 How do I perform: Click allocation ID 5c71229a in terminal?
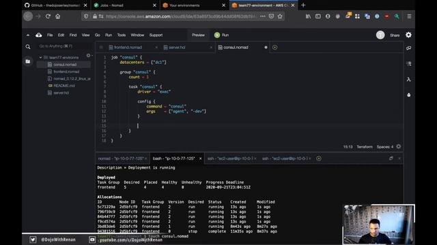click(x=107, y=207)
